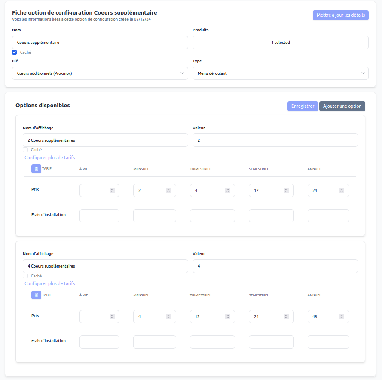Viewport: 382px width, 380px height.
Task: Open the Type dropdown showing Menu déroulant
Action: 280,73
